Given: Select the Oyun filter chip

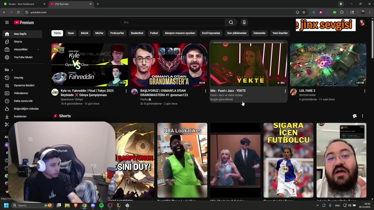Looking at the screenshot, I should tap(71, 33).
